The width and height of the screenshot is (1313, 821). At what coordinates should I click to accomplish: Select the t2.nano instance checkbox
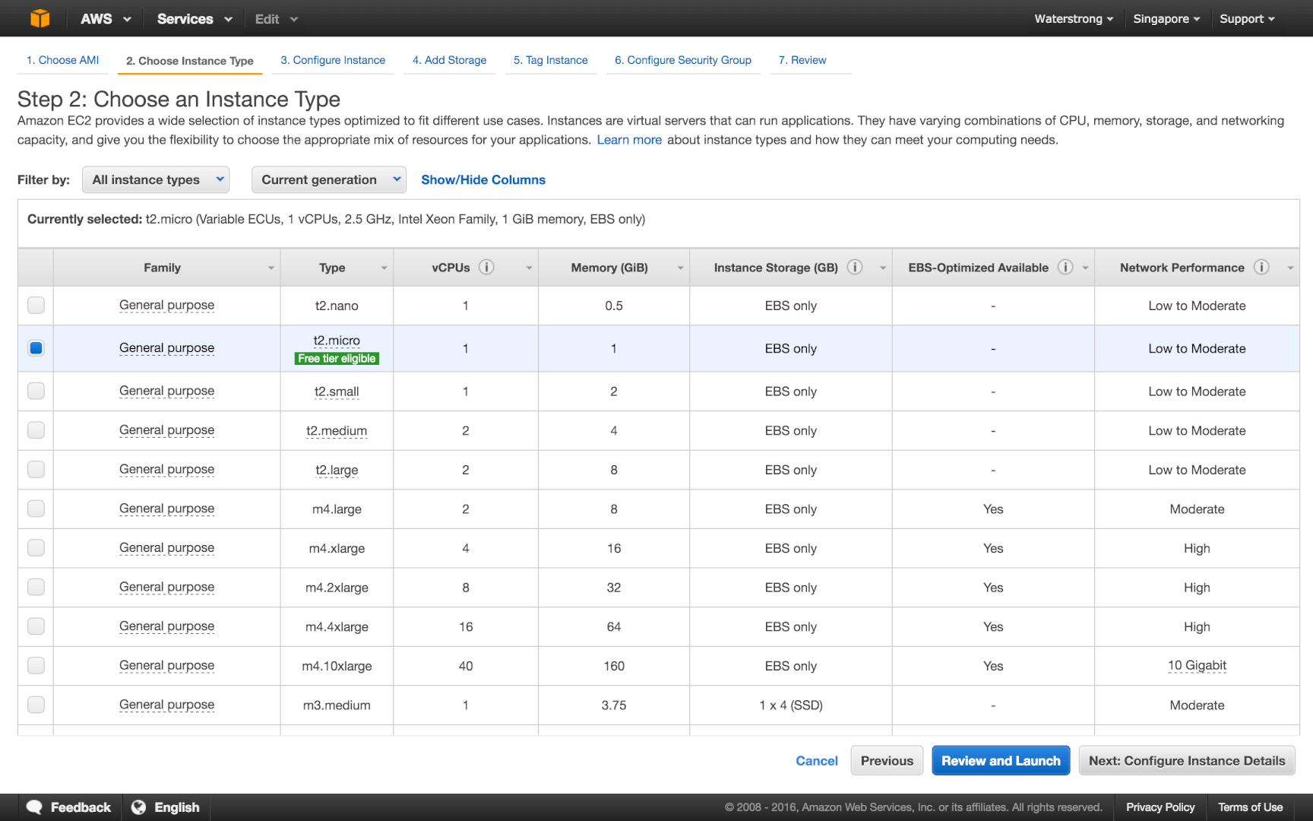coord(36,306)
